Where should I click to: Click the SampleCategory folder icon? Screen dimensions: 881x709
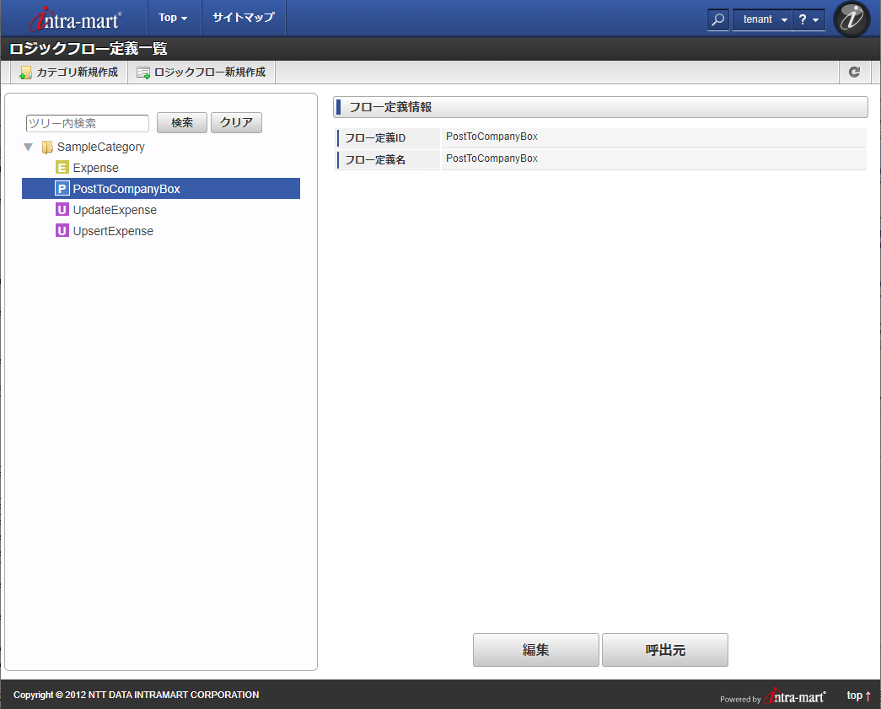[47, 148]
